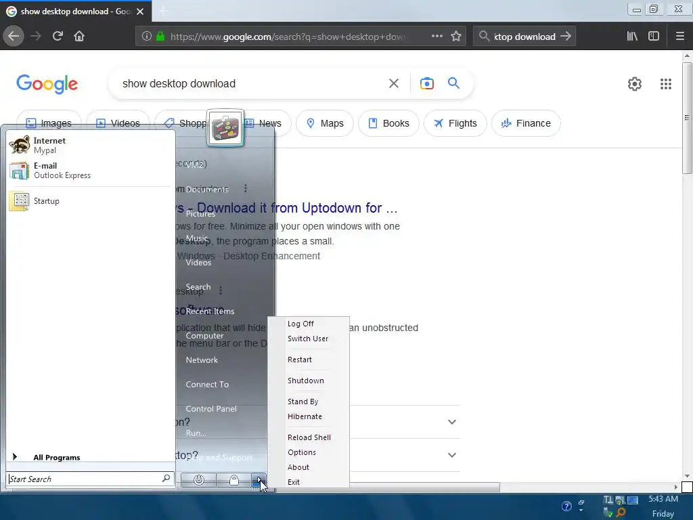Choose Restart in the power menu
Viewport: 693px width, 520px height.
coord(309,360)
